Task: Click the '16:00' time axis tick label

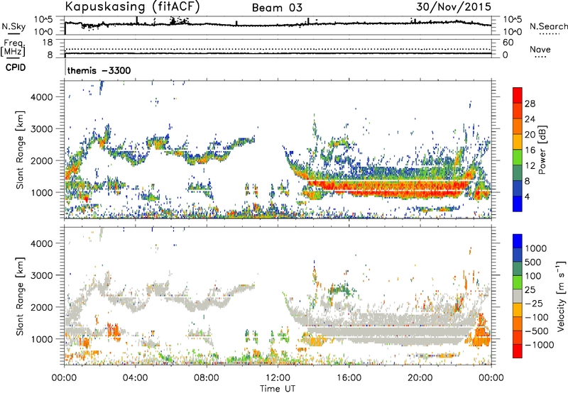Action: point(349,378)
